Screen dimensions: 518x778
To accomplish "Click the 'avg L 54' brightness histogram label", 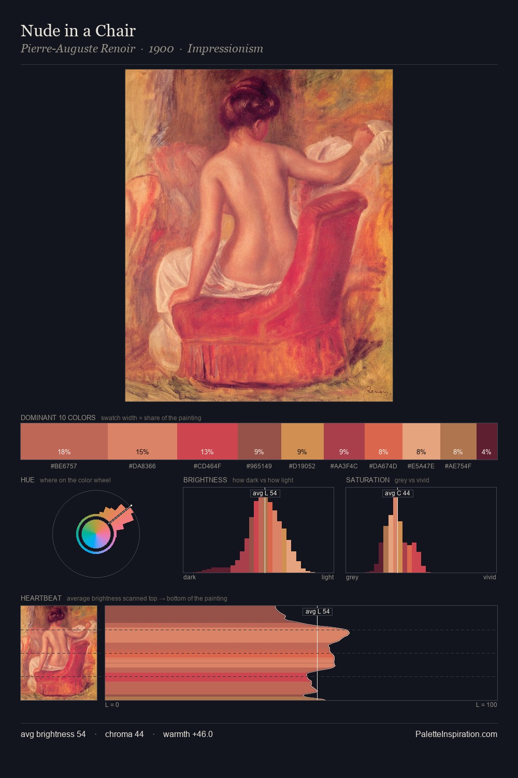I will point(265,493).
